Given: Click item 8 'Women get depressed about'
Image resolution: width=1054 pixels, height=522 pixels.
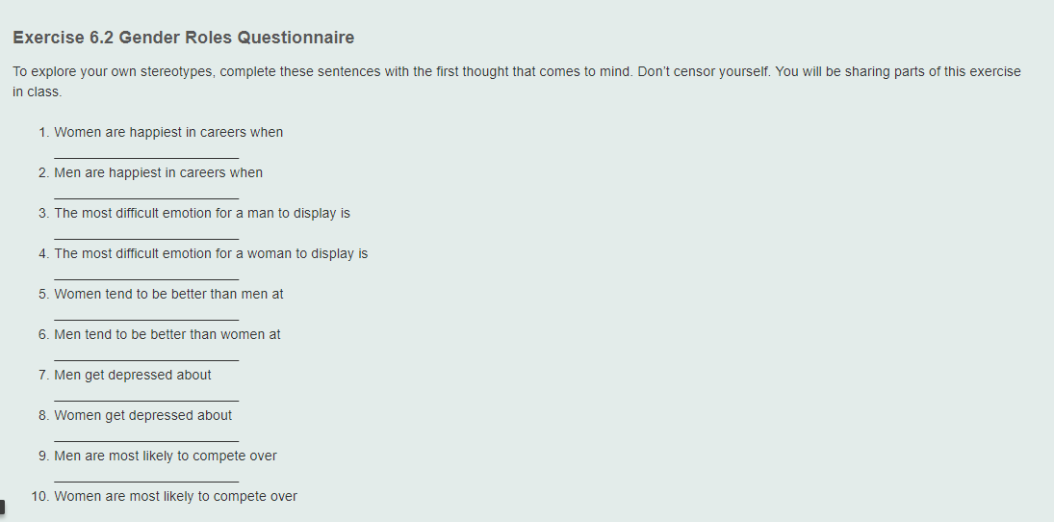Looking at the screenshot, I should [x=143, y=415].
